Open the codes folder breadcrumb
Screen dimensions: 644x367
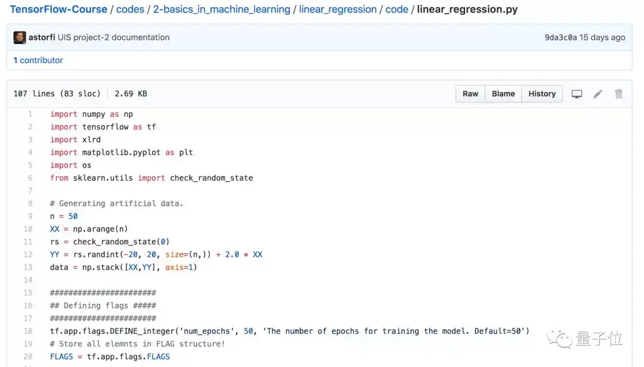pyautogui.click(x=130, y=10)
